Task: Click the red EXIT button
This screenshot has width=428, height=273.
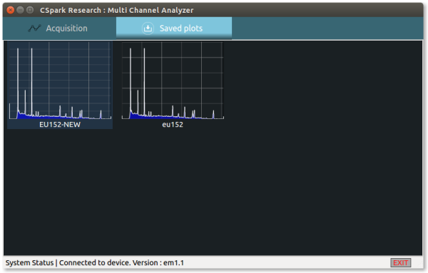Action: [400, 262]
